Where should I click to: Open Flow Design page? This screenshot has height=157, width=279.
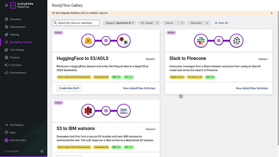tap(17, 50)
